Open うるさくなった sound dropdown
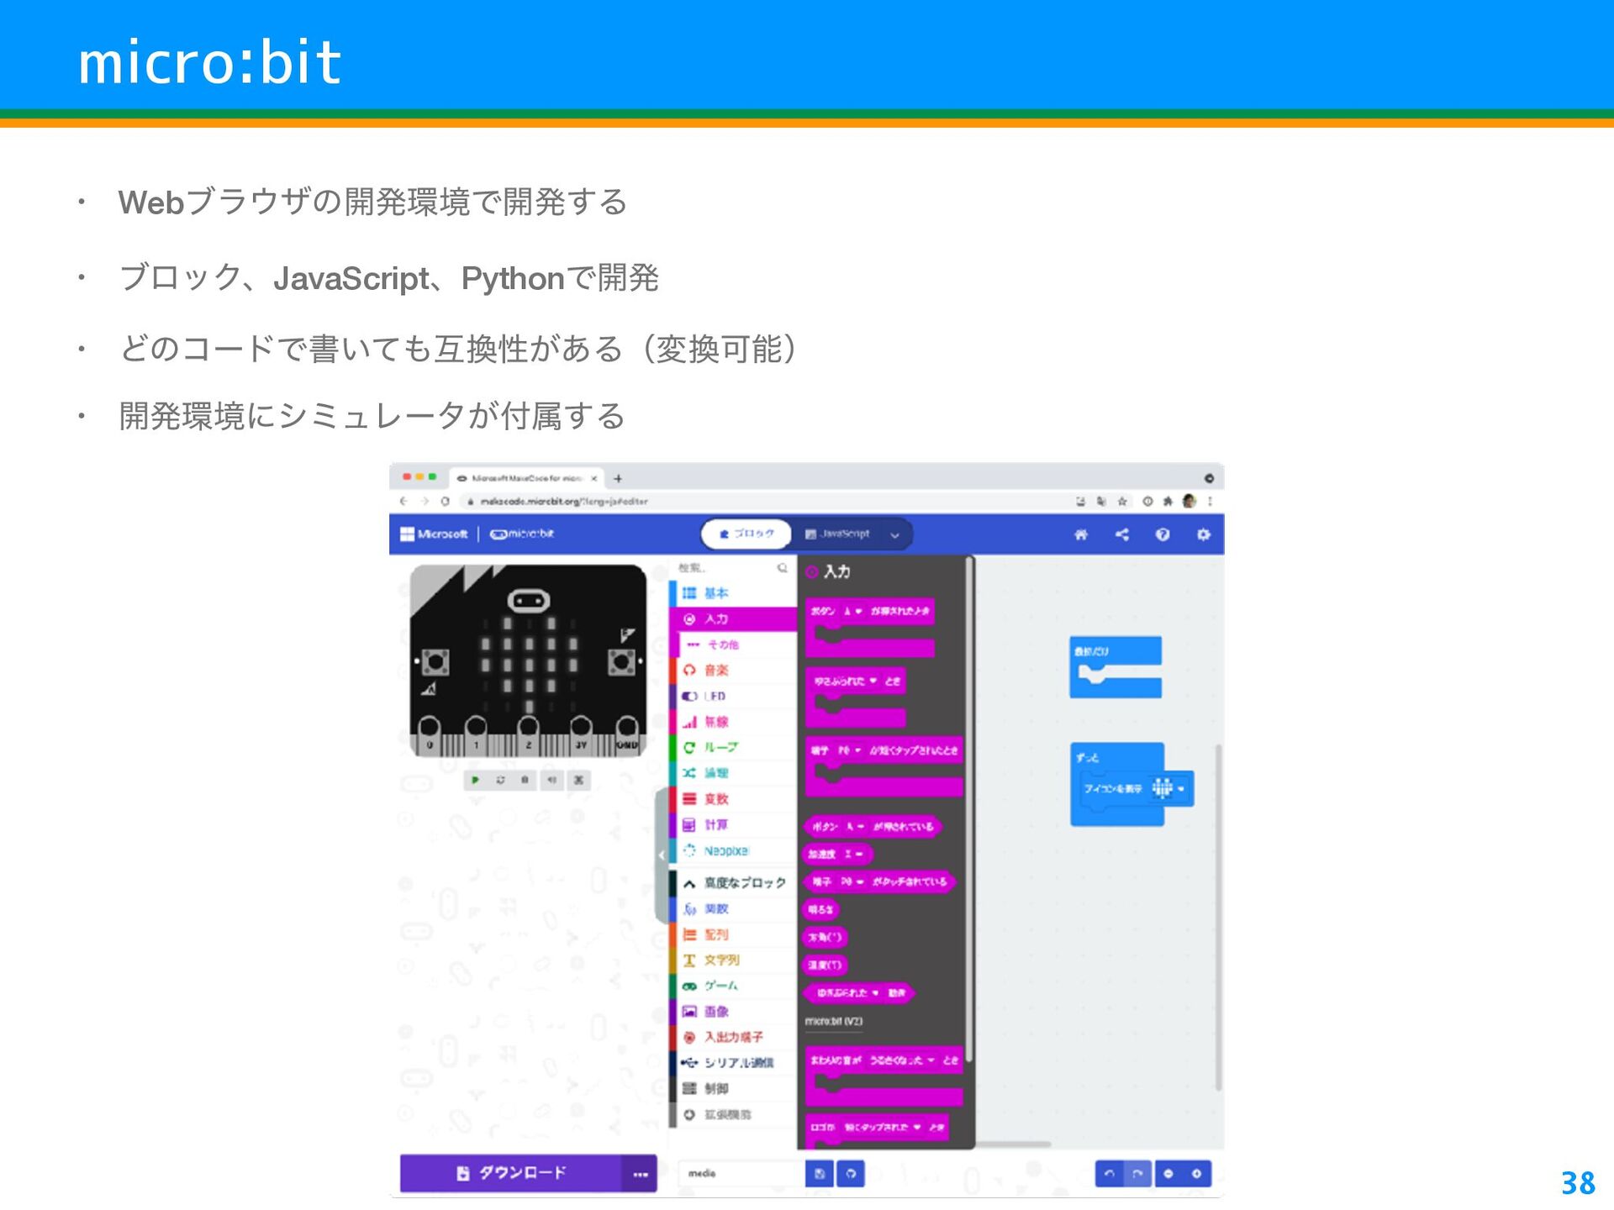Viewport: 1614px width, 1210px height. pyautogui.click(x=902, y=1060)
